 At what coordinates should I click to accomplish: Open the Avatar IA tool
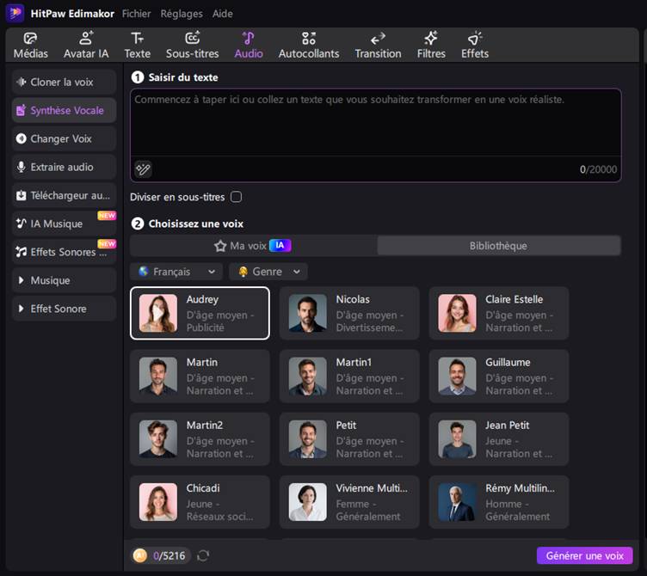(x=86, y=46)
